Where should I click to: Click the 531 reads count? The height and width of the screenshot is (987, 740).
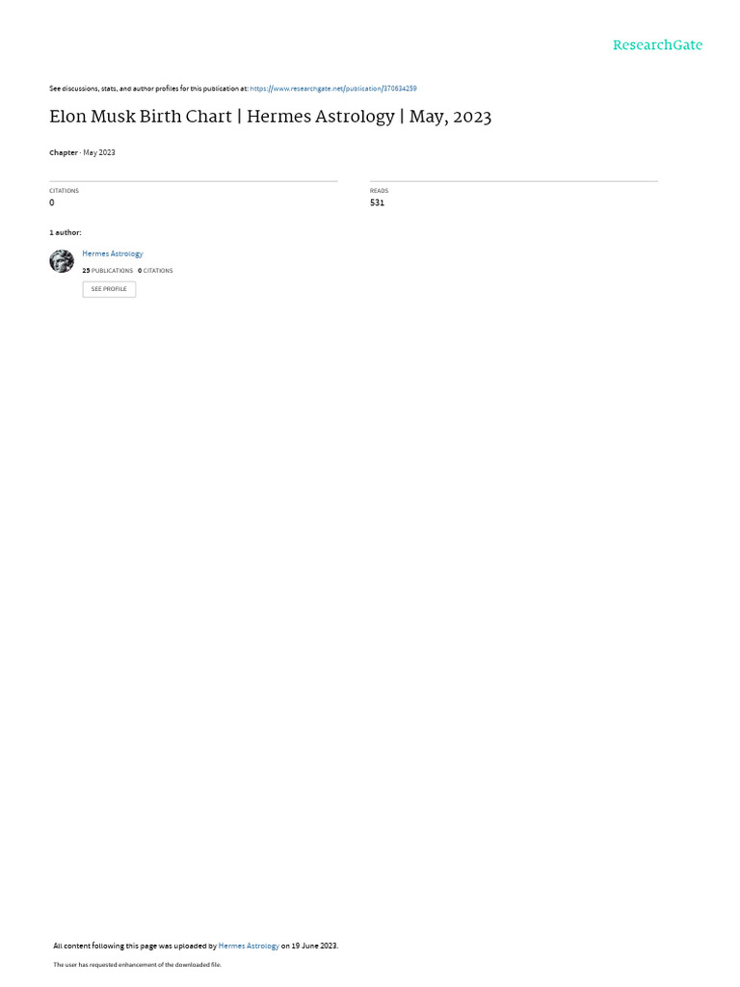[377, 202]
